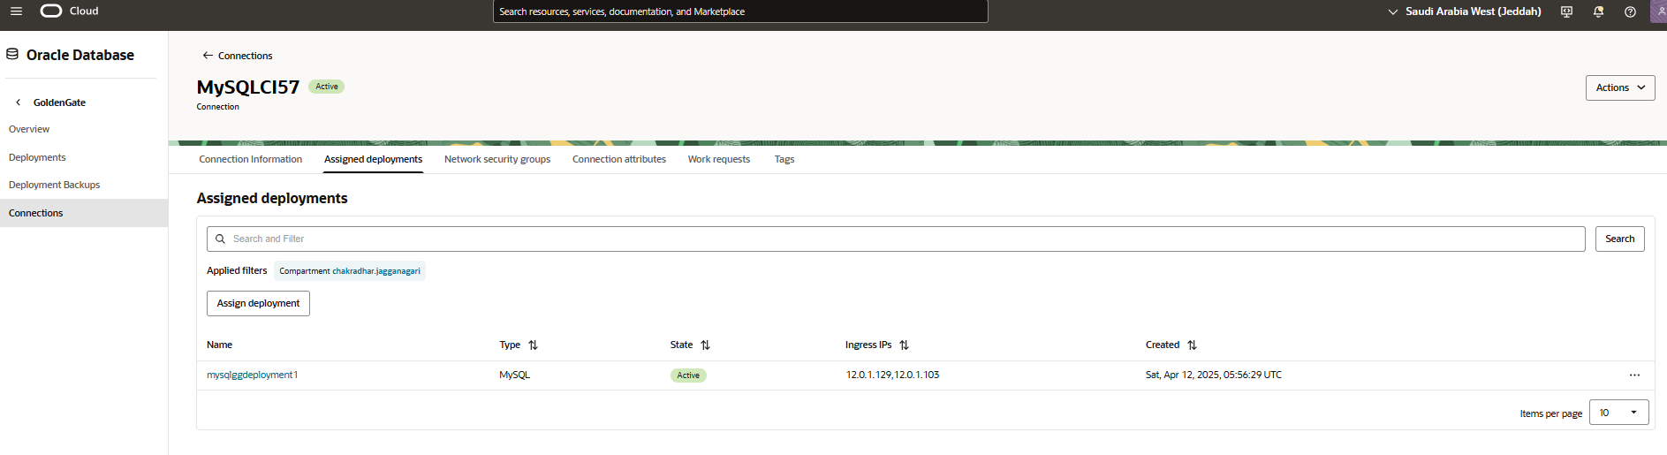This screenshot has height=455, width=1667.
Task: Sort table by Type column
Action: [533, 345]
